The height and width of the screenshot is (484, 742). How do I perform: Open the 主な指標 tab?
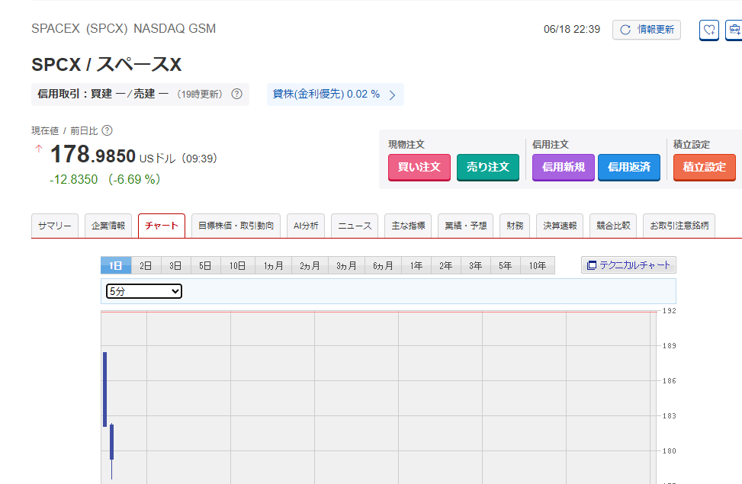pyautogui.click(x=408, y=226)
